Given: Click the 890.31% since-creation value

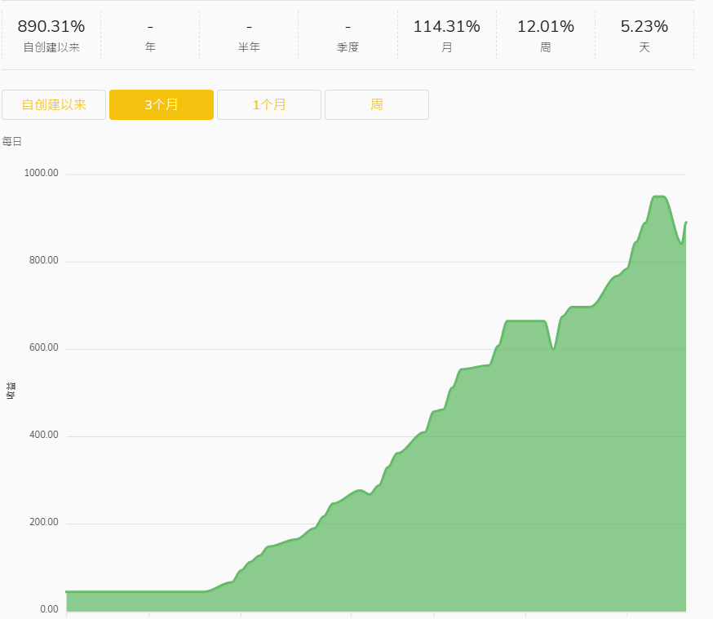Looking at the screenshot, I should 51,26.
